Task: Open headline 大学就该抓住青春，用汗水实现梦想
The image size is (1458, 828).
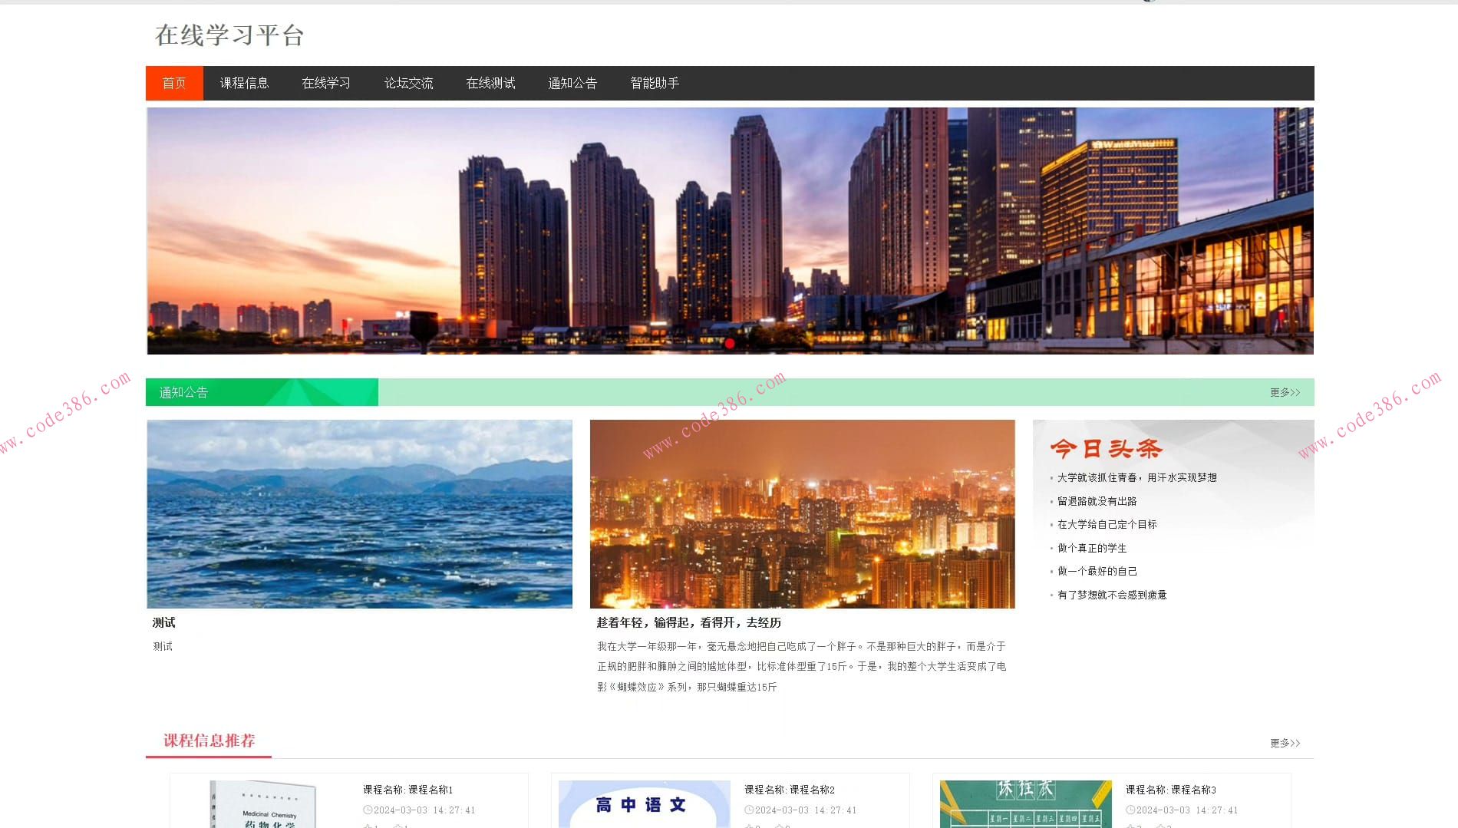Action: [1137, 478]
